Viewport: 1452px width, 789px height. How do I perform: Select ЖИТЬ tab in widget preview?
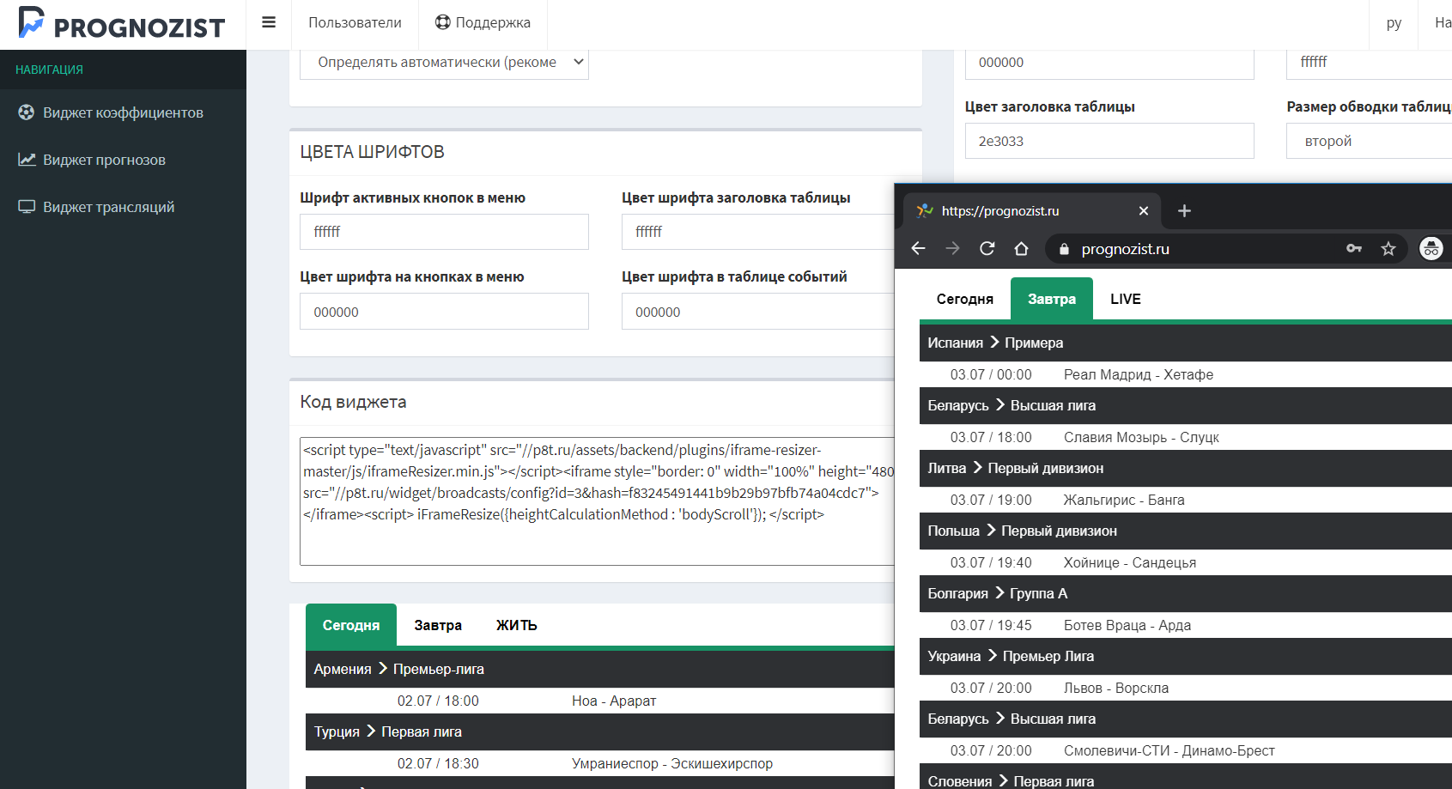516,625
